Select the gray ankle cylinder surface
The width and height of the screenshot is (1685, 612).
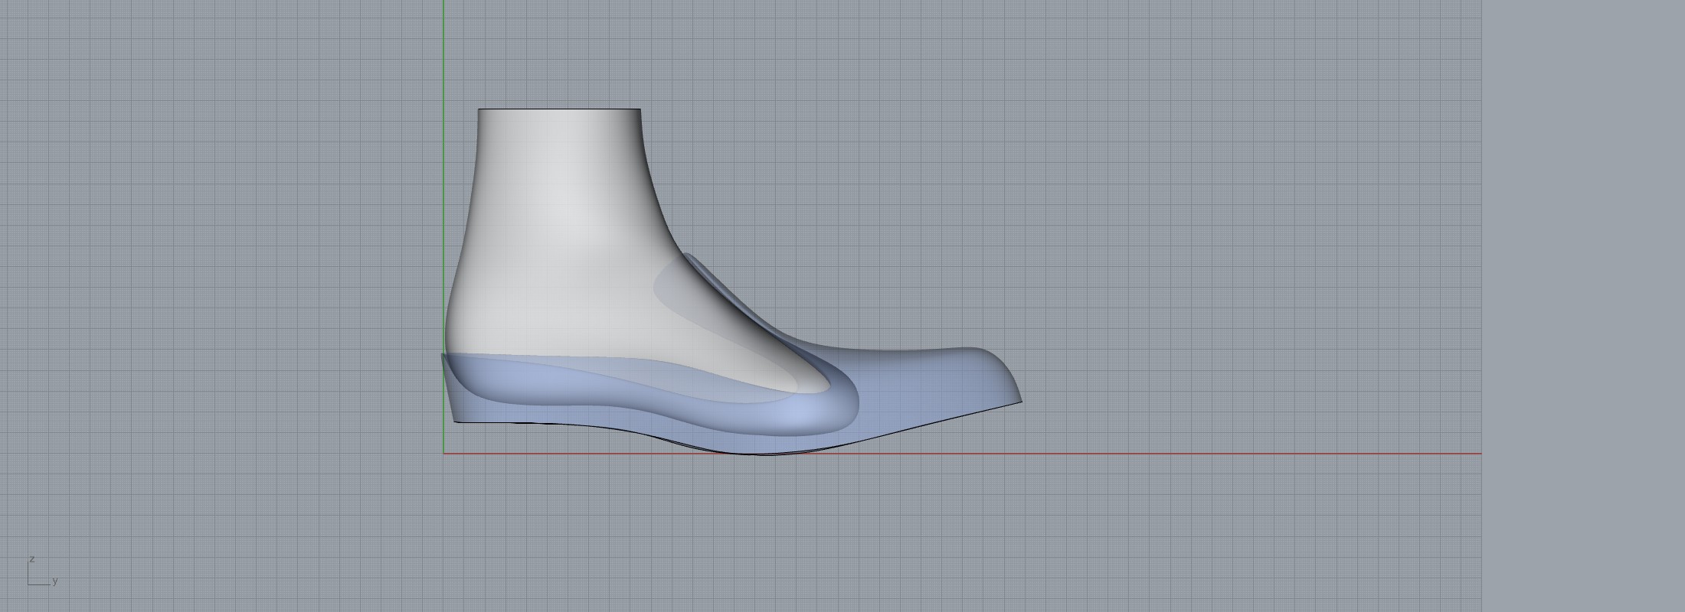coord(559,191)
